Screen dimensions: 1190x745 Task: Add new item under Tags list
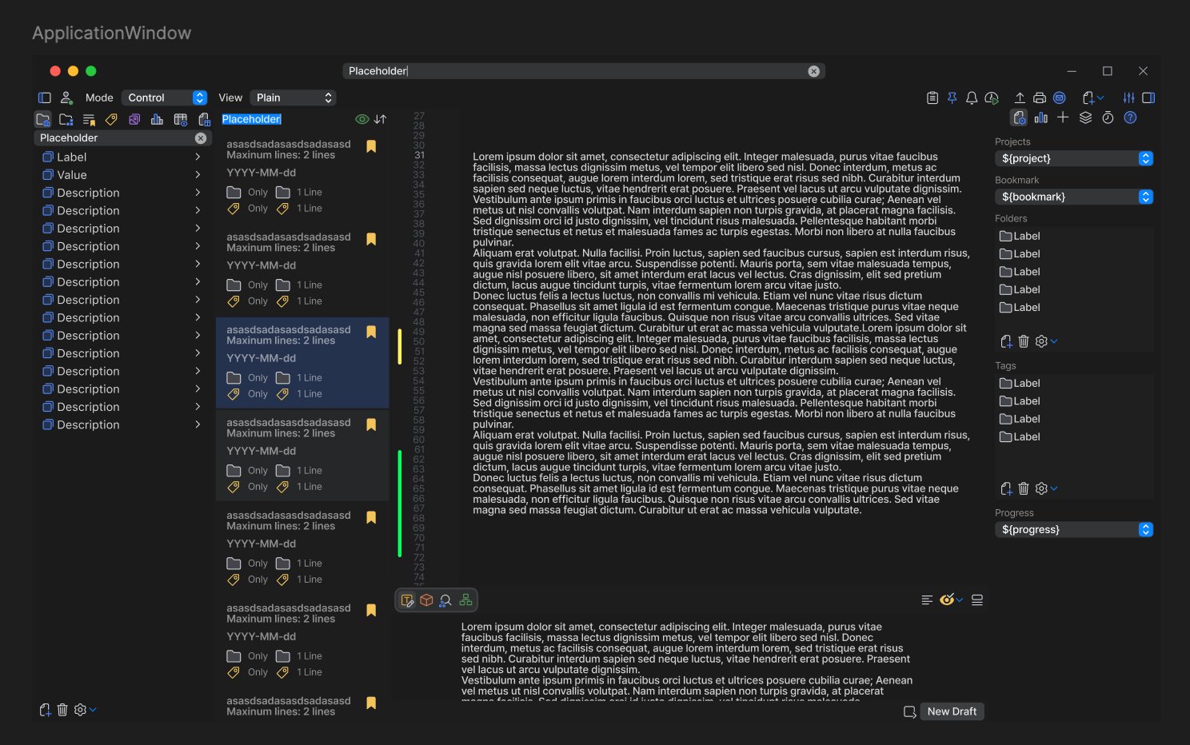tap(1006, 488)
